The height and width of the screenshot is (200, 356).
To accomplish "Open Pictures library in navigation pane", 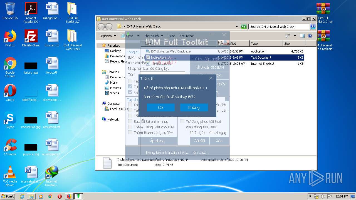I will pyautogui.click(x=115, y=88).
